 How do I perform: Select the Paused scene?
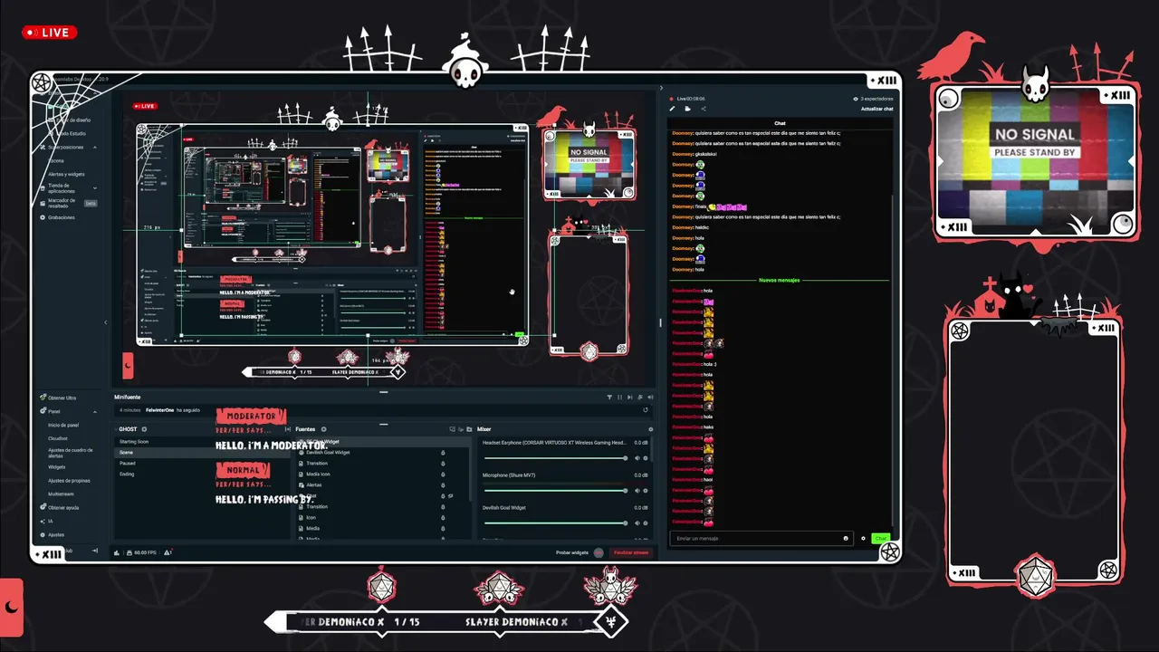202,463
